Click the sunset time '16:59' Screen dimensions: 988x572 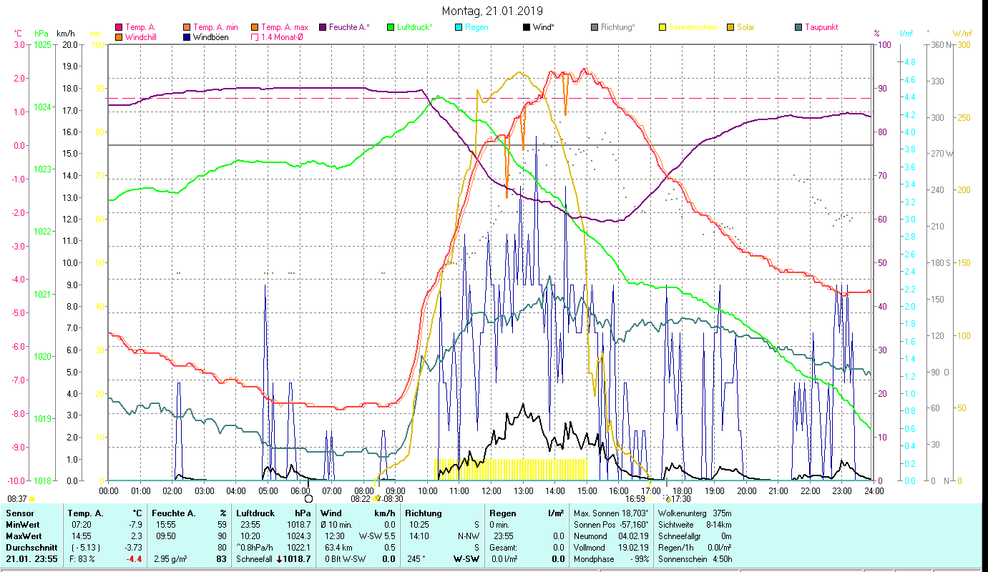tap(635, 499)
